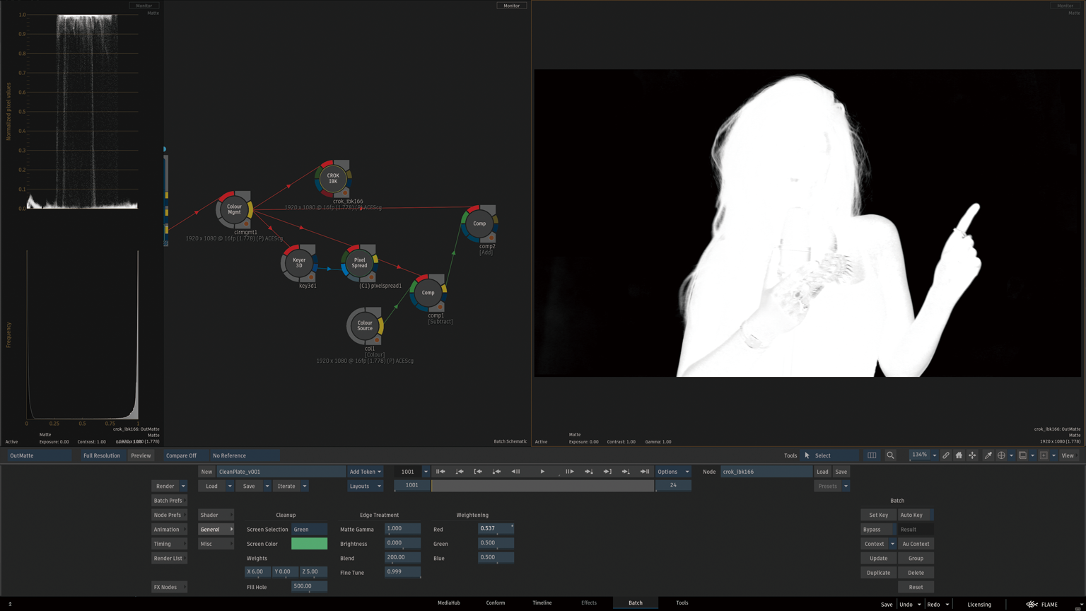The image size is (1086, 611).
Task: Click the split viewport layout icon
Action: (872, 455)
